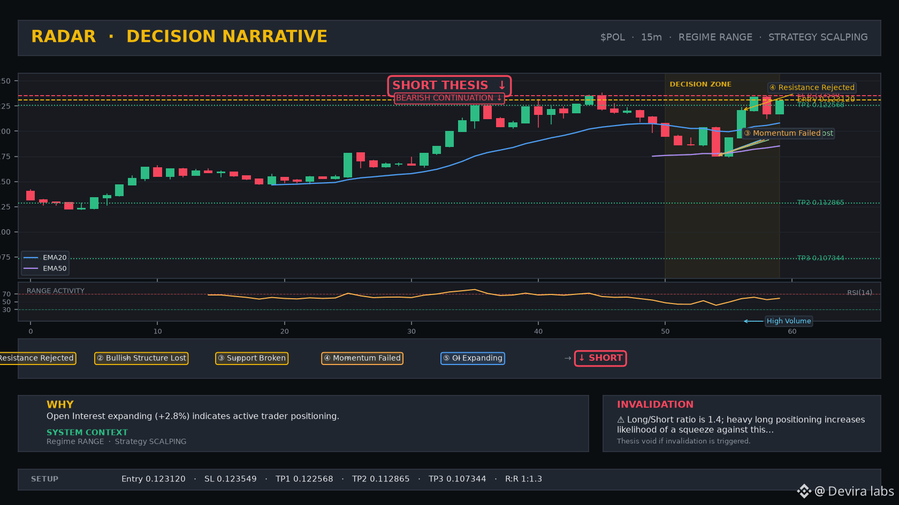Screen dimensions: 899x505
Task: Click the TP1 0.122568 chart line label
Action: point(820,105)
